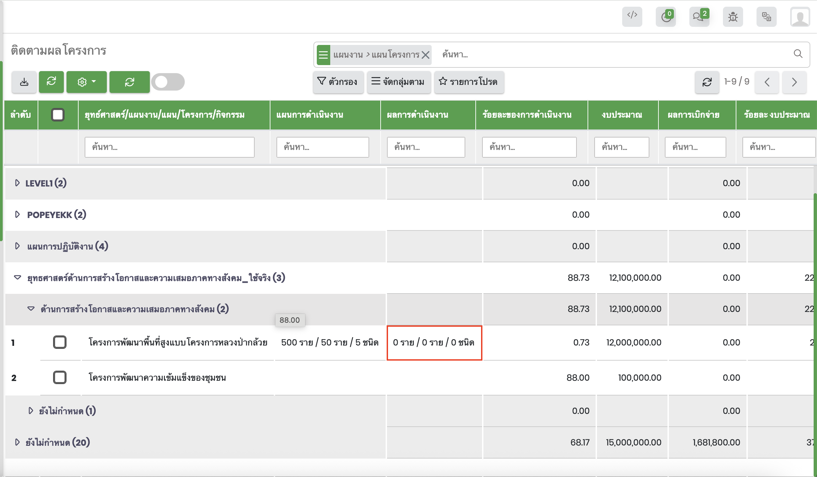Check the row 1 project checkbox
The height and width of the screenshot is (477, 817).
click(x=60, y=342)
